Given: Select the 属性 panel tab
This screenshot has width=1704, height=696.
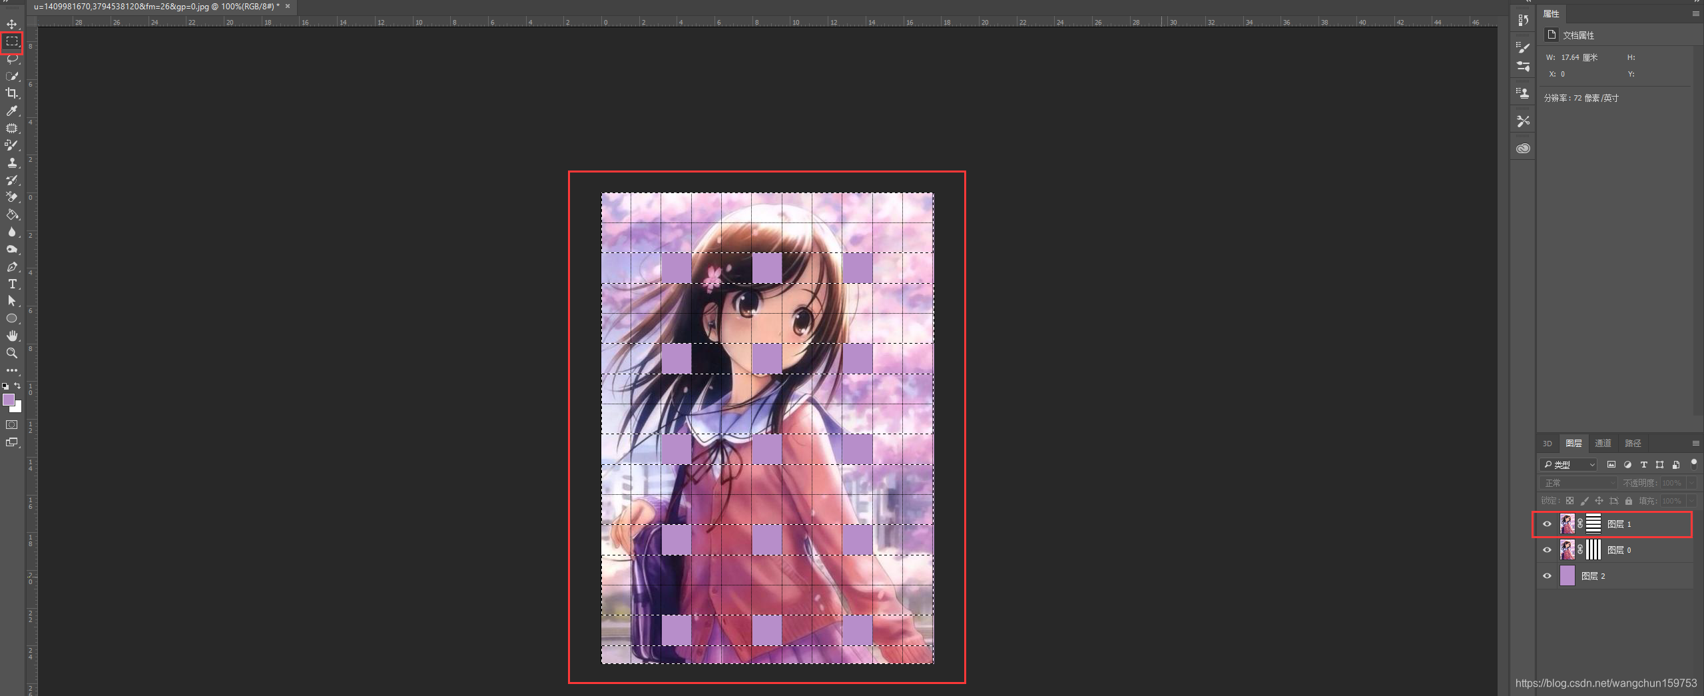Looking at the screenshot, I should [x=1552, y=14].
